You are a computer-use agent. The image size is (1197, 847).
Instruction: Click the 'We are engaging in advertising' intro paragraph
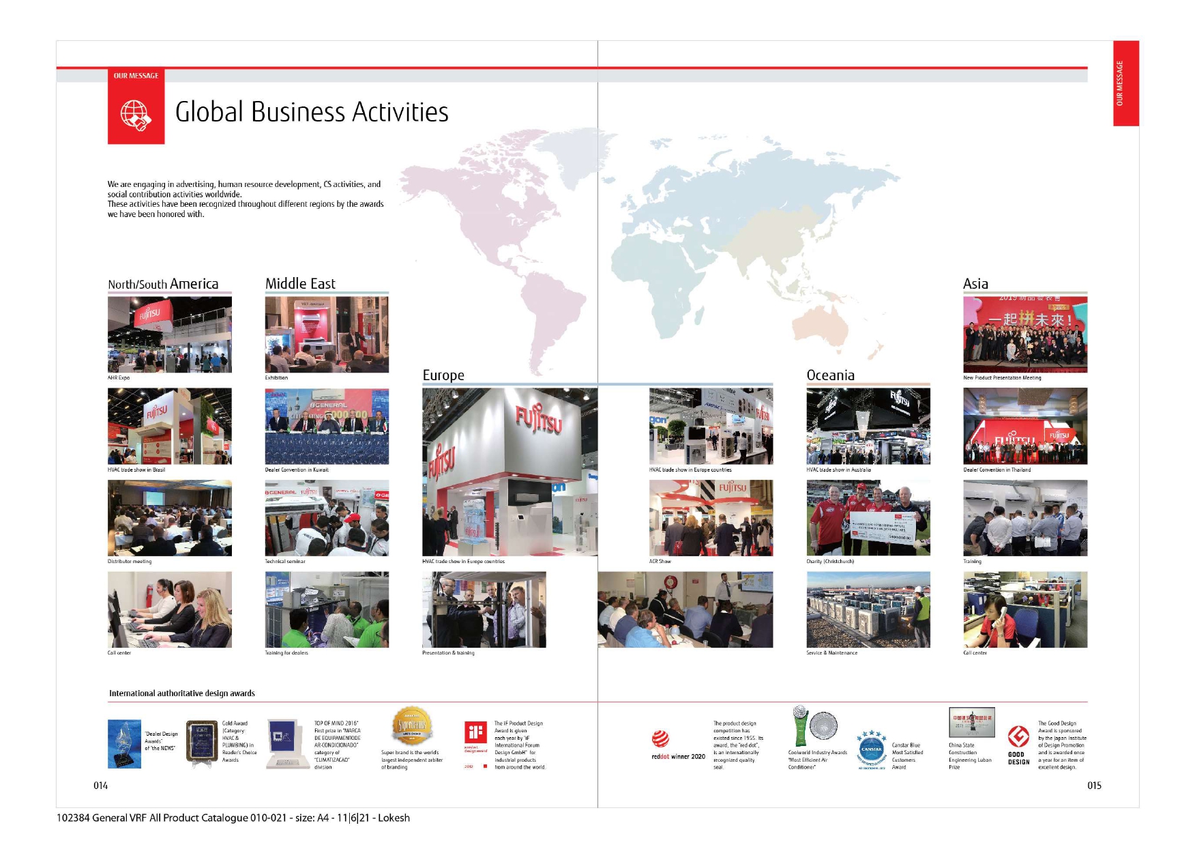[246, 199]
